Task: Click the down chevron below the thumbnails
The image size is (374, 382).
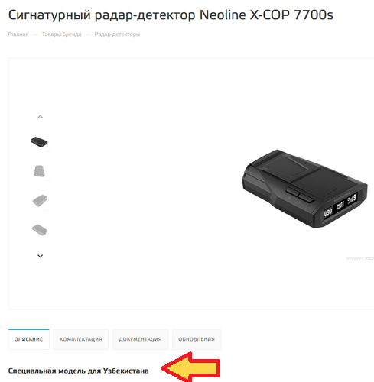Action: click(x=40, y=256)
